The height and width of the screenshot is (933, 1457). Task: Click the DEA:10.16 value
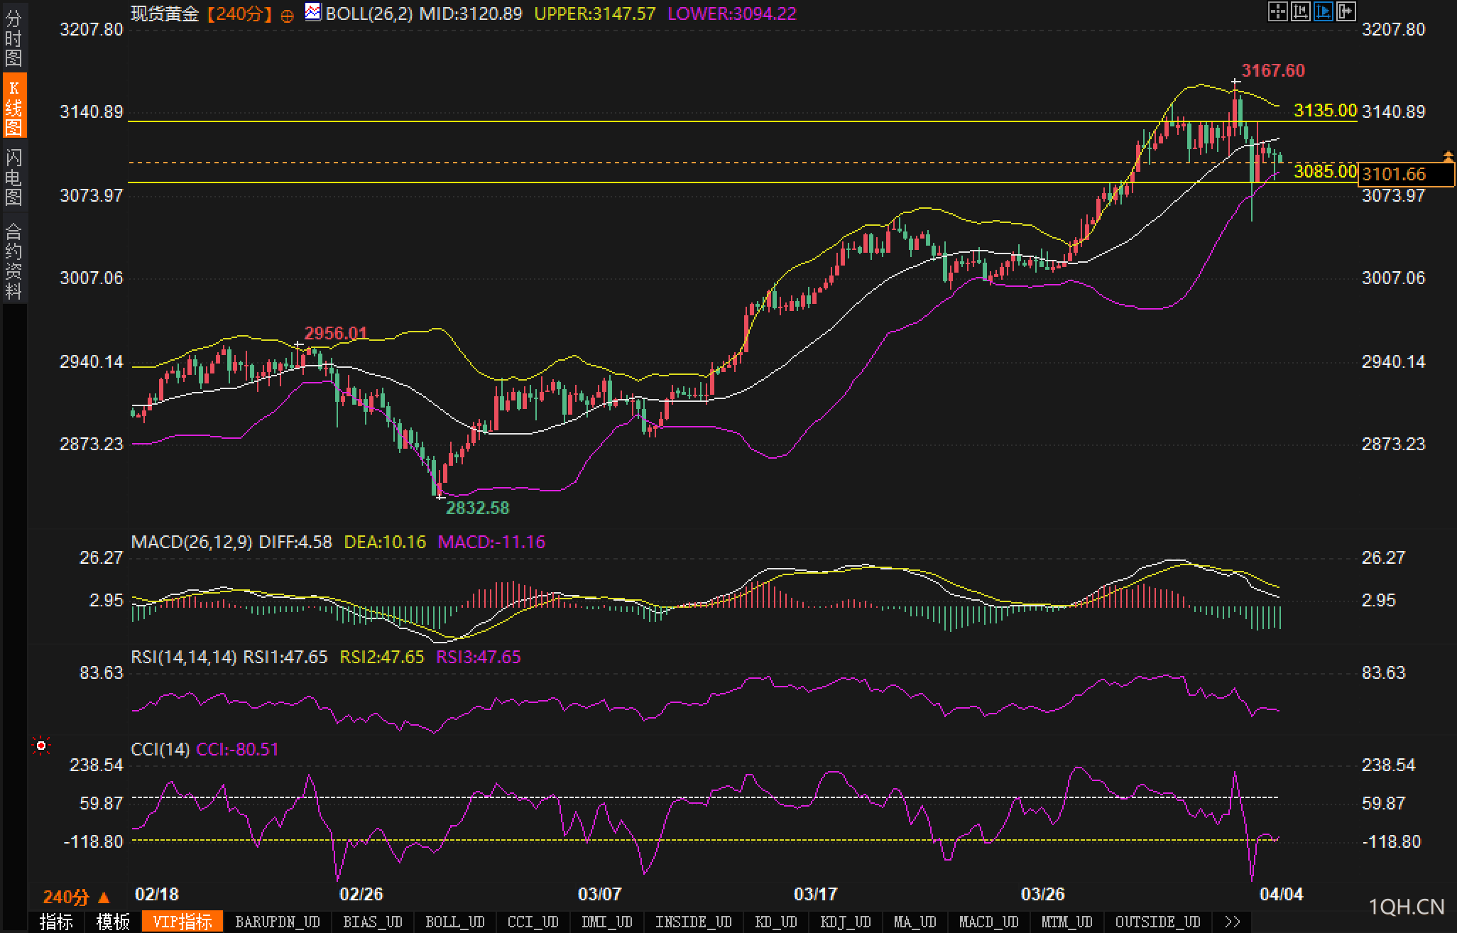click(x=385, y=542)
